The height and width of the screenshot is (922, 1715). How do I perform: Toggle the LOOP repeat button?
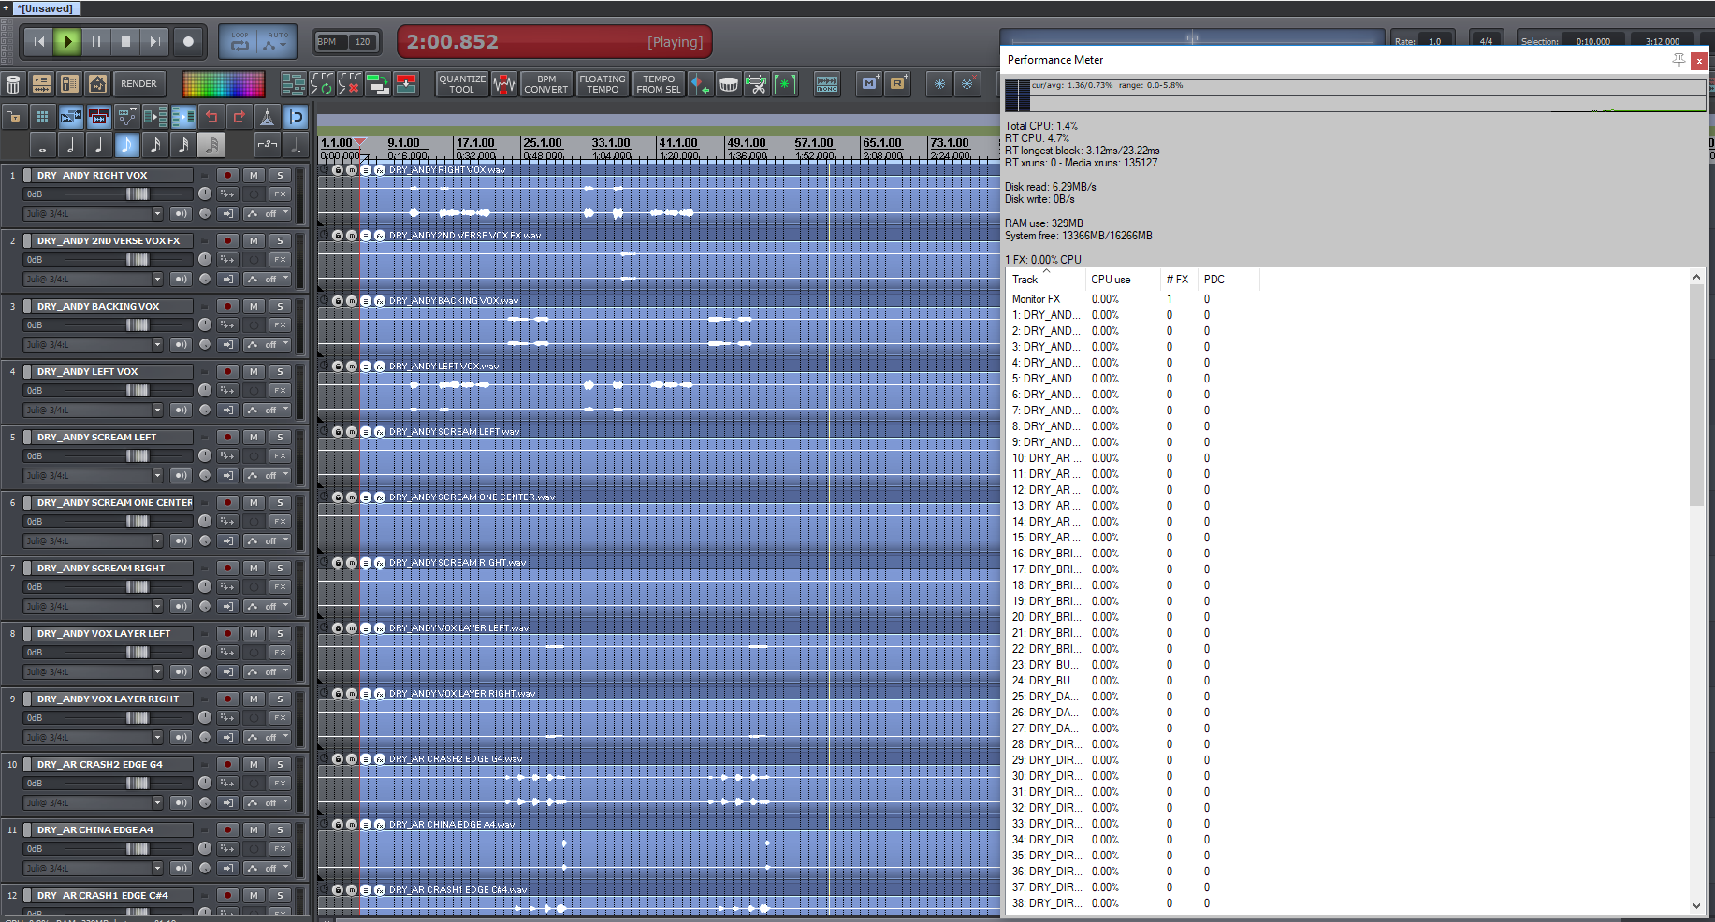coord(240,41)
